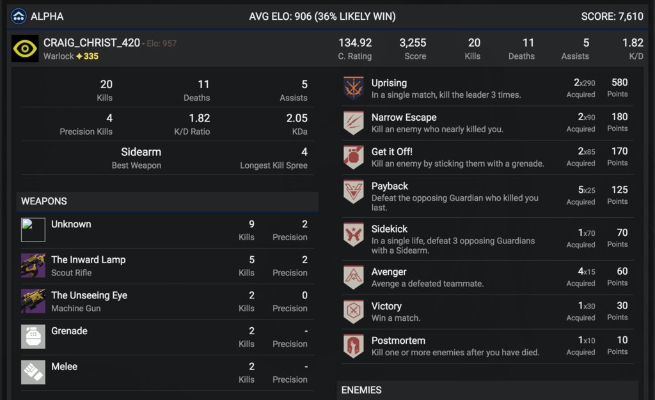Click the broken Unknown weapon image
The width and height of the screenshot is (655, 400).
click(x=33, y=230)
